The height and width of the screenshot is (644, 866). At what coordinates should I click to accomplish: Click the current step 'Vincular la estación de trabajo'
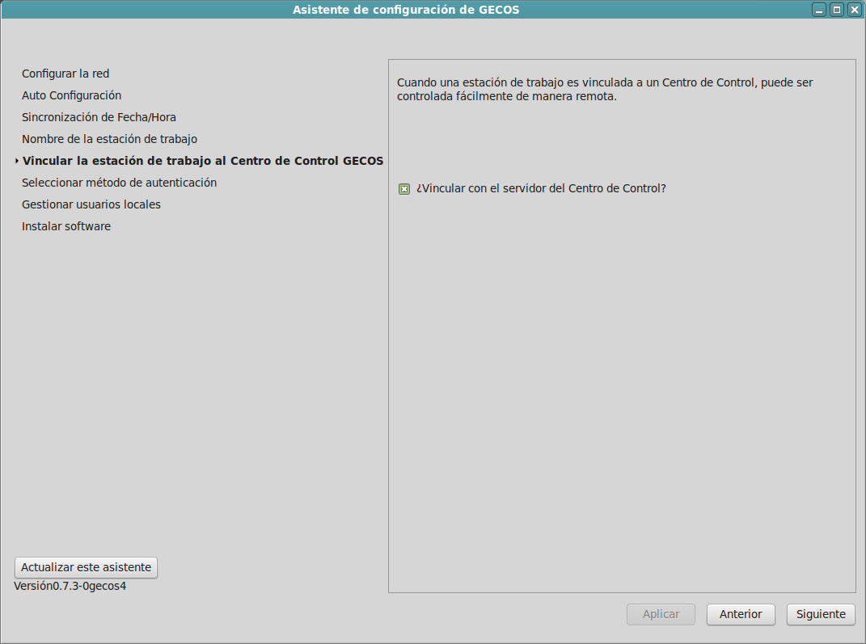202,161
